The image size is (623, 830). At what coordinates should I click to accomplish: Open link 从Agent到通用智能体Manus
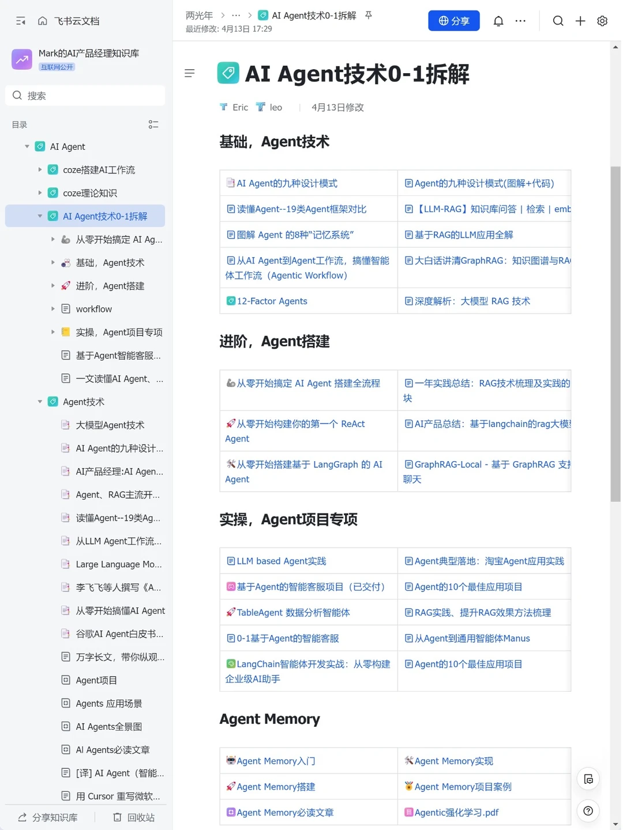pyautogui.click(x=467, y=638)
